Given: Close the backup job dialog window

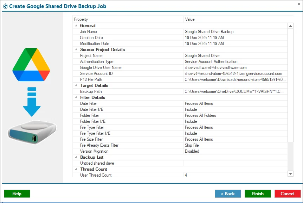Looking at the screenshot, I should (299, 4).
